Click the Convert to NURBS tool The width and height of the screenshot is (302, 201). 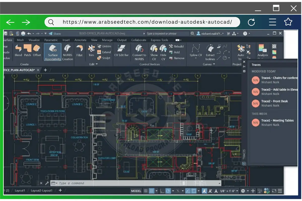139,52
